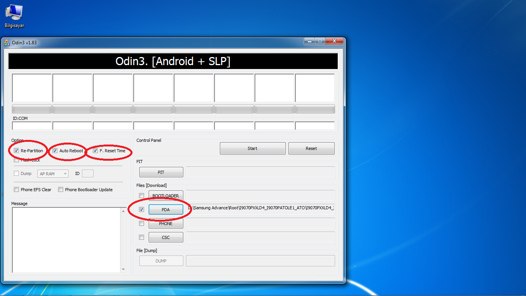Check the CSC file checkbox
This screenshot has height=296, width=526.
pos(141,237)
